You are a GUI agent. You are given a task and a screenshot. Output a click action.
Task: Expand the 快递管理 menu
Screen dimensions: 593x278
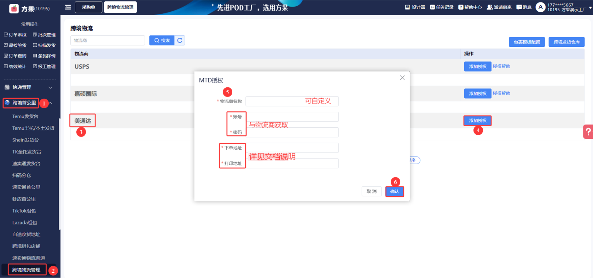[28, 87]
